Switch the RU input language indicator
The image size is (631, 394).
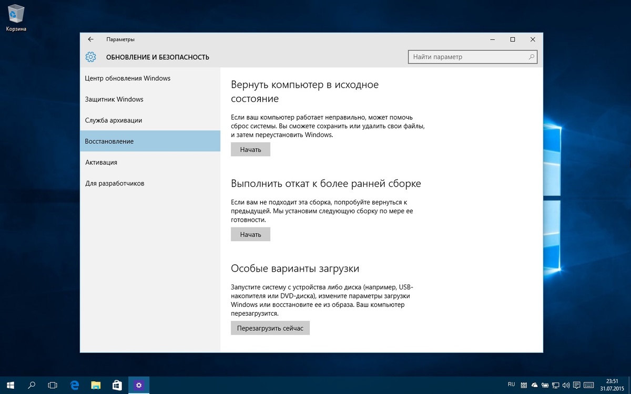tap(511, 385)
